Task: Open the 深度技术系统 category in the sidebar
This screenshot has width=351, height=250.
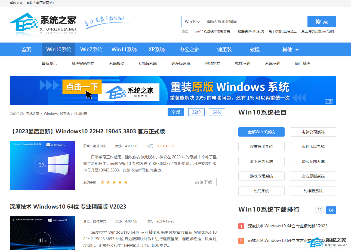Action: 261,146
